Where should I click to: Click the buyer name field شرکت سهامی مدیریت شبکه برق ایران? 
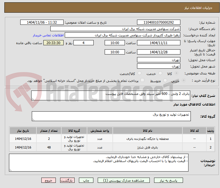(115, 29)
